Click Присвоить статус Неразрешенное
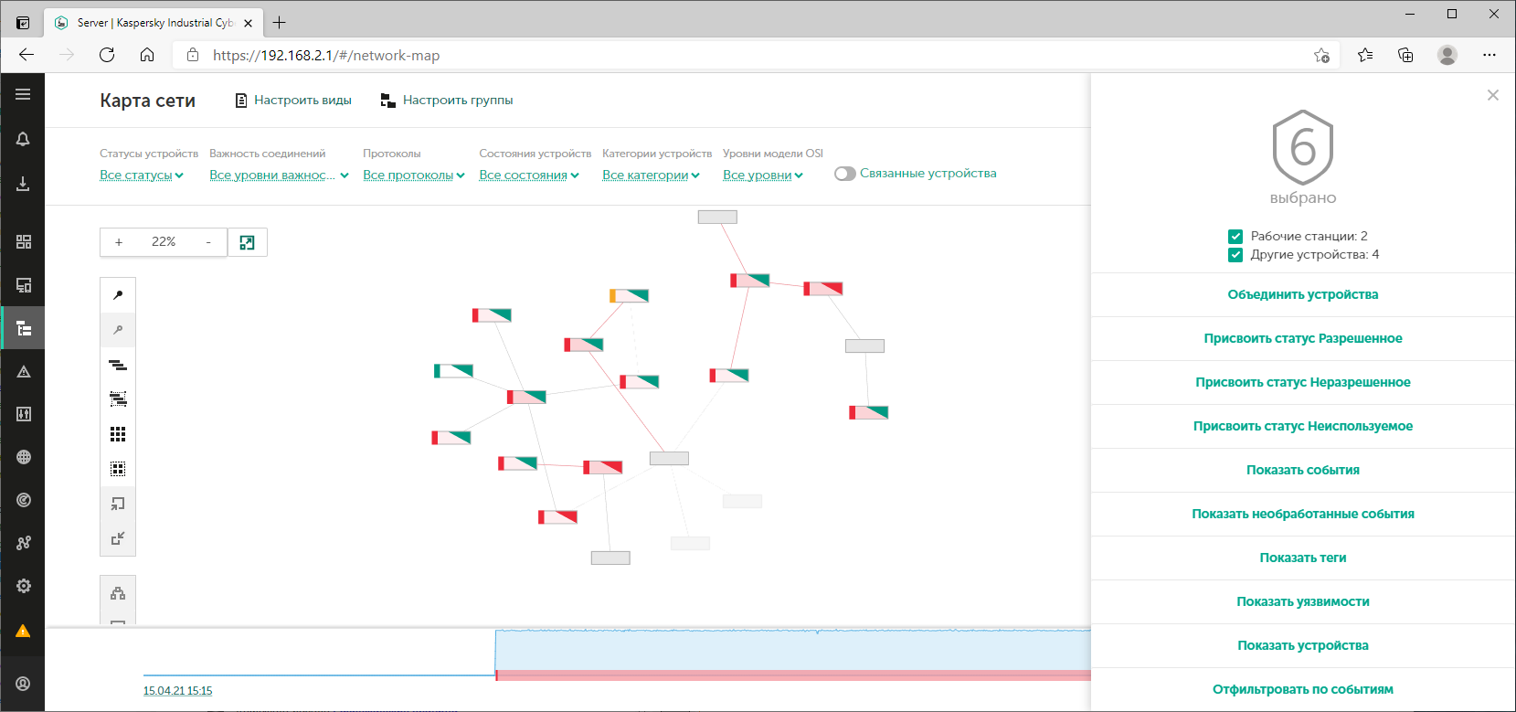Image resolution: width=1516 pixels, height=712 pixels. pyautogui.click(x=1303, y=382)
